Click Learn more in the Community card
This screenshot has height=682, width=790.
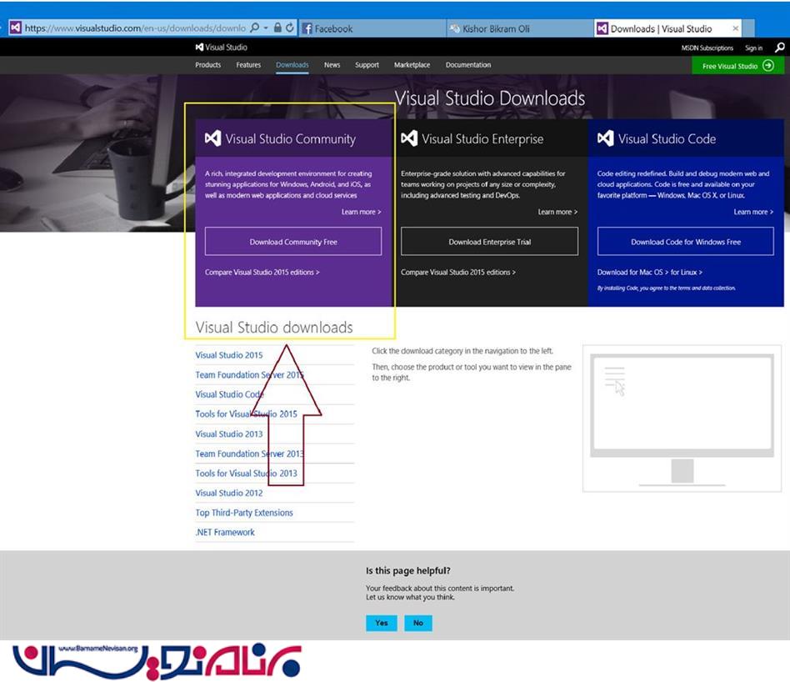pyautogui.click(x=361, y=212)
